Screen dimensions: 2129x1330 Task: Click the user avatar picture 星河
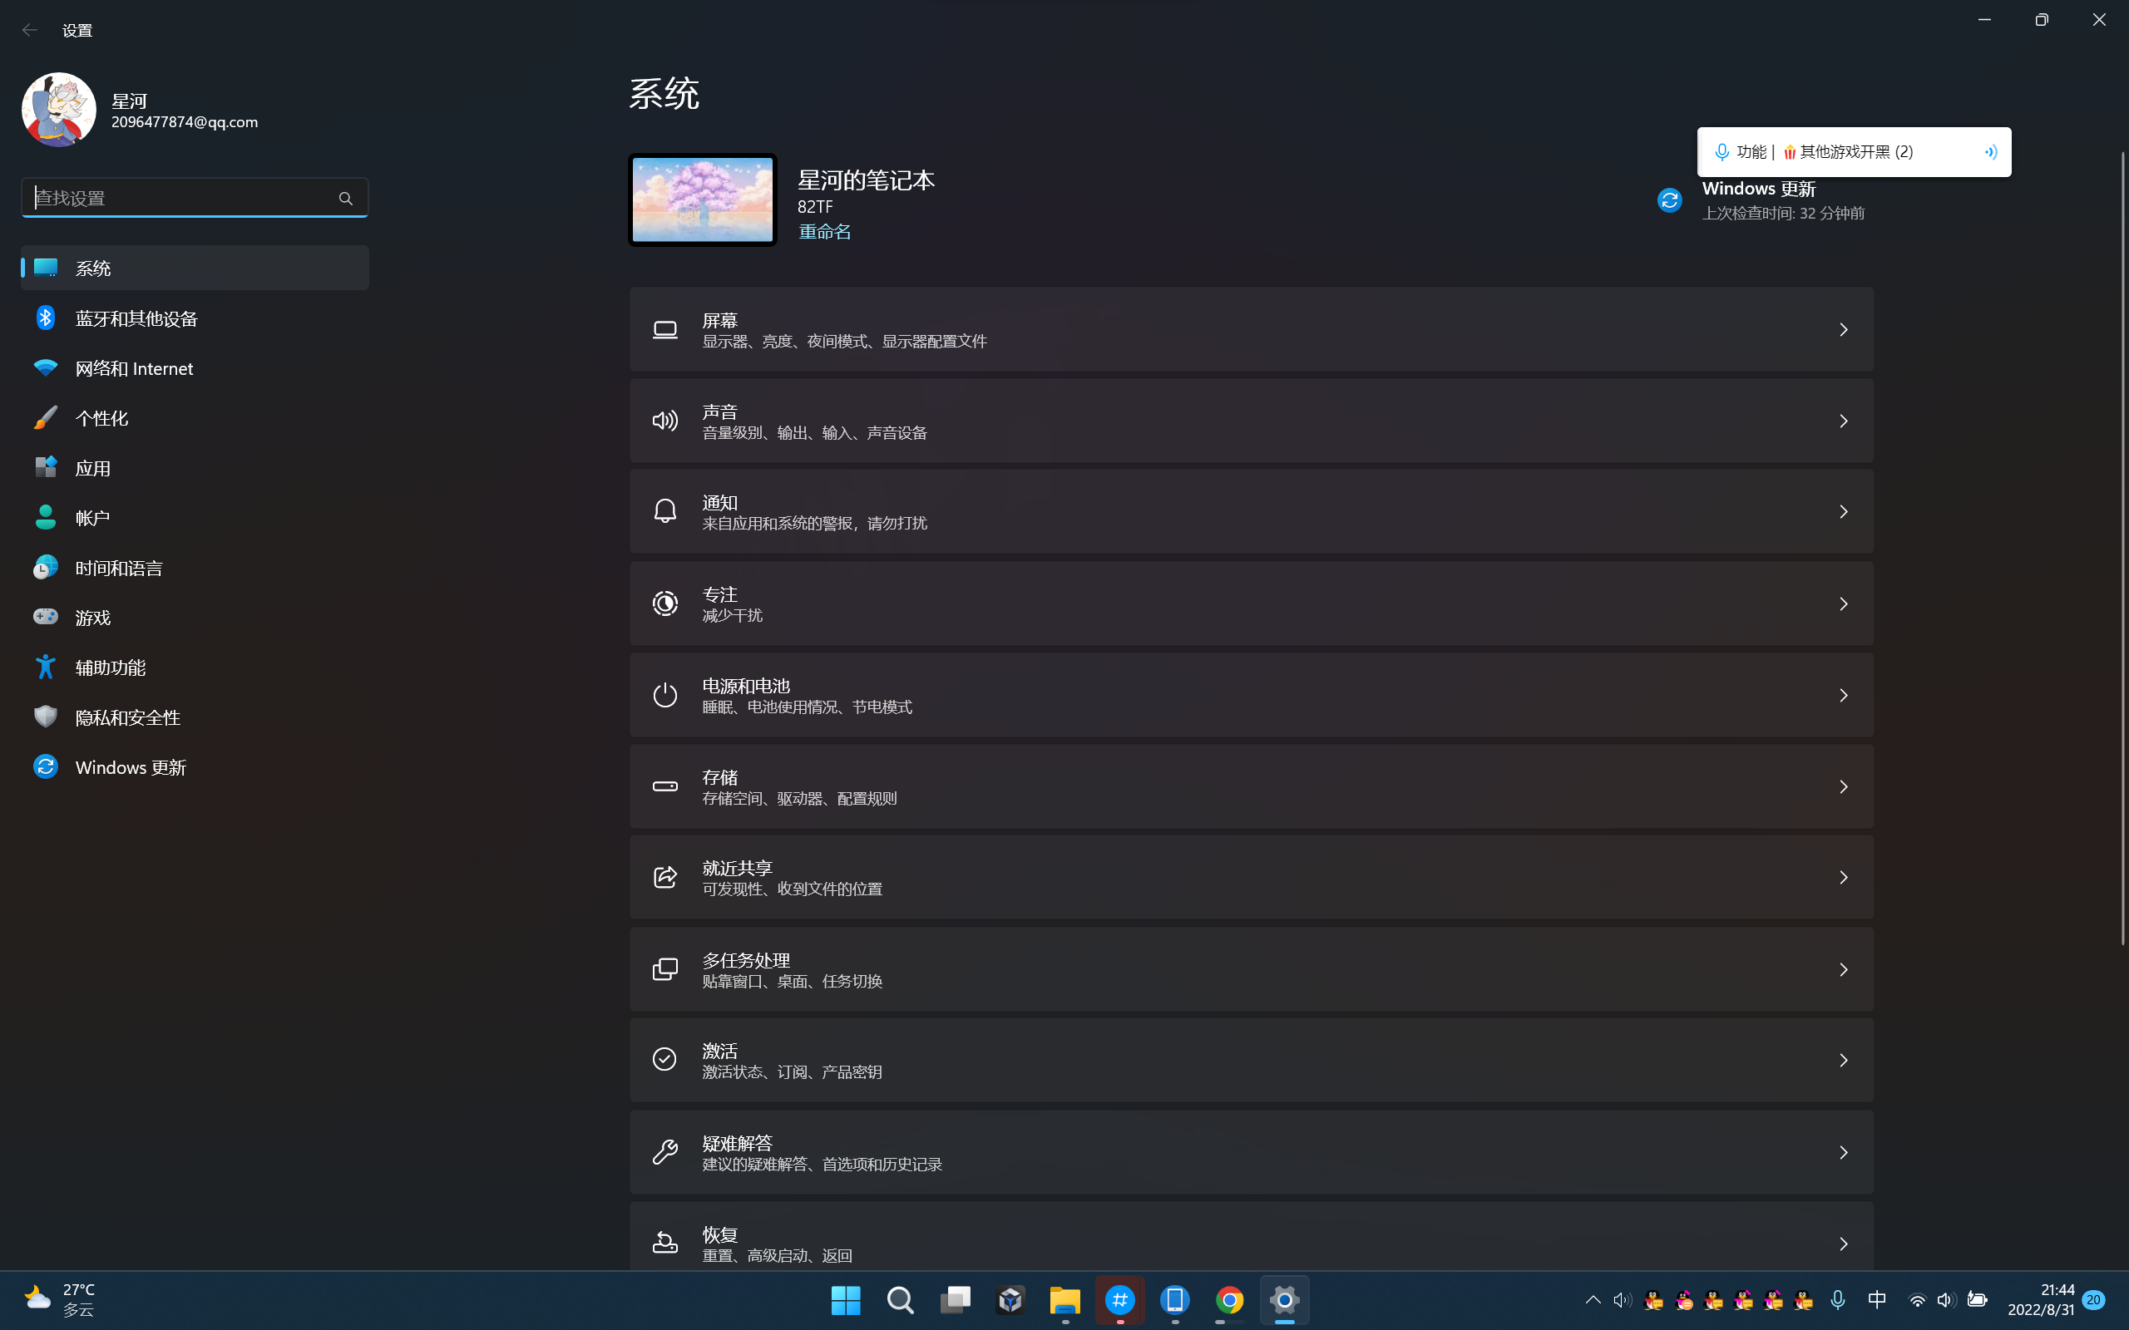59,110
